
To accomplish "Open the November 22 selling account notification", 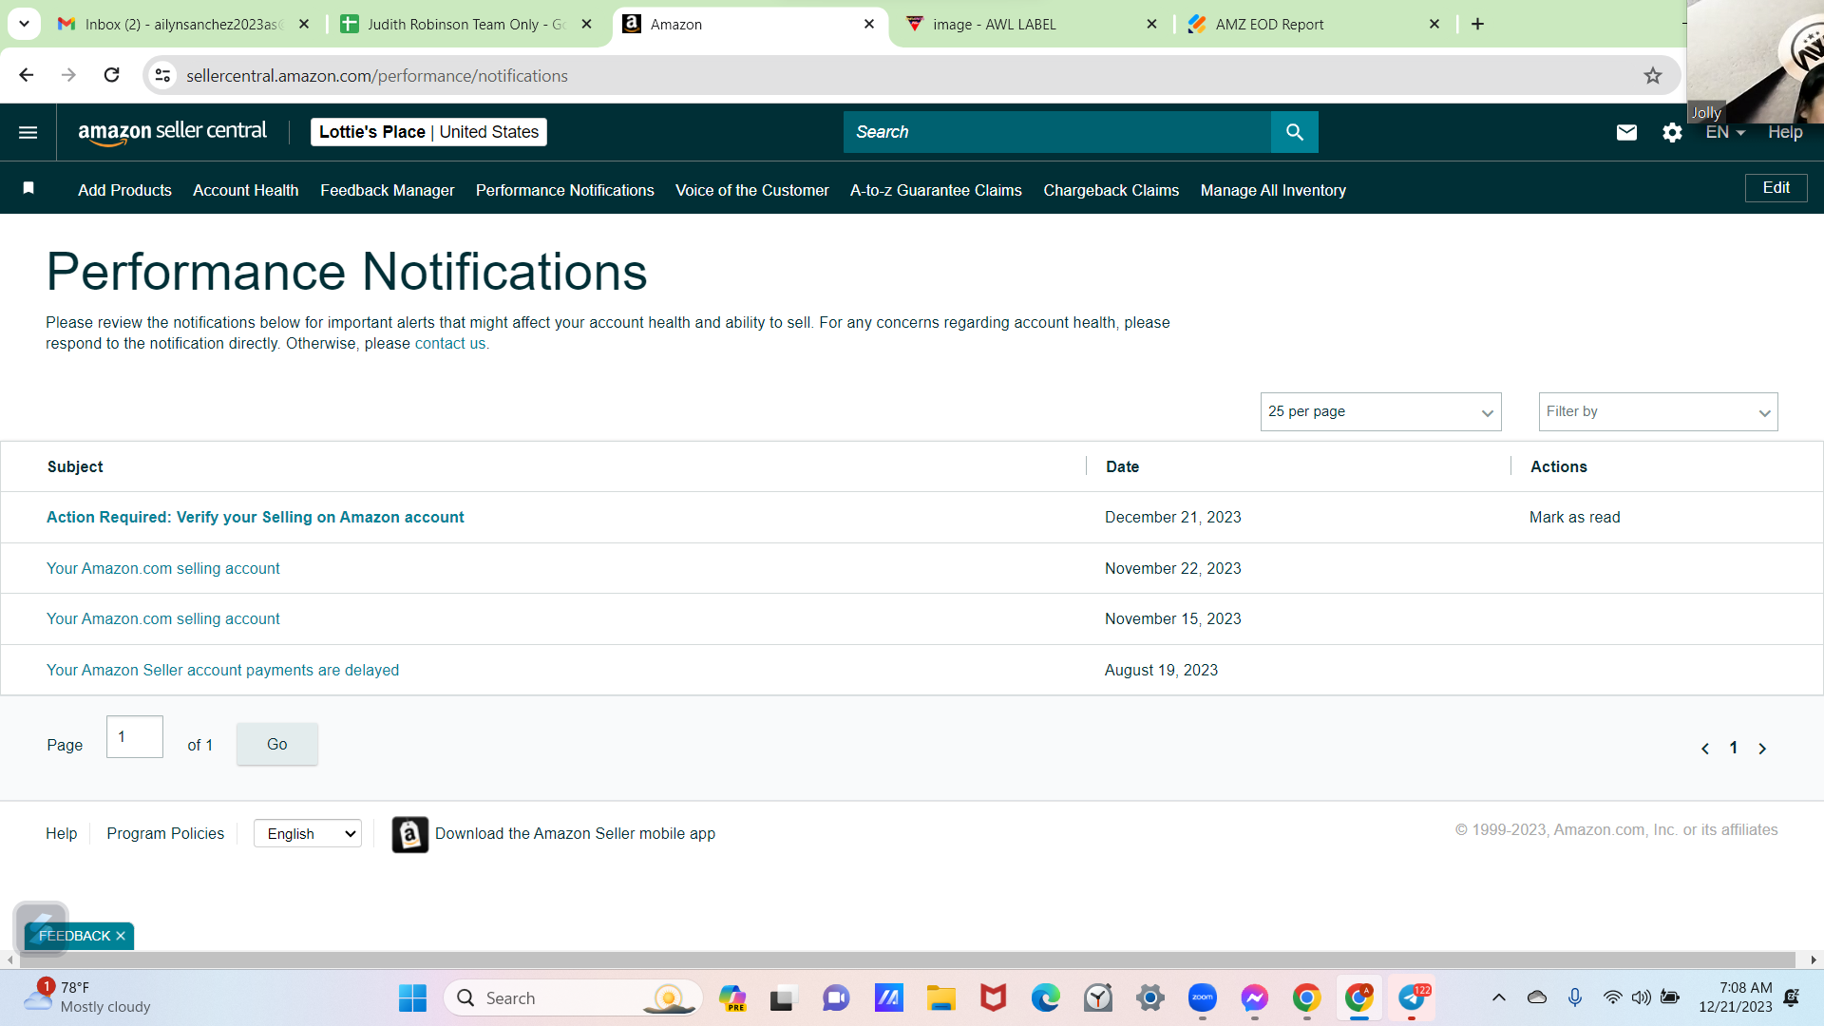I will pos(162,568).
